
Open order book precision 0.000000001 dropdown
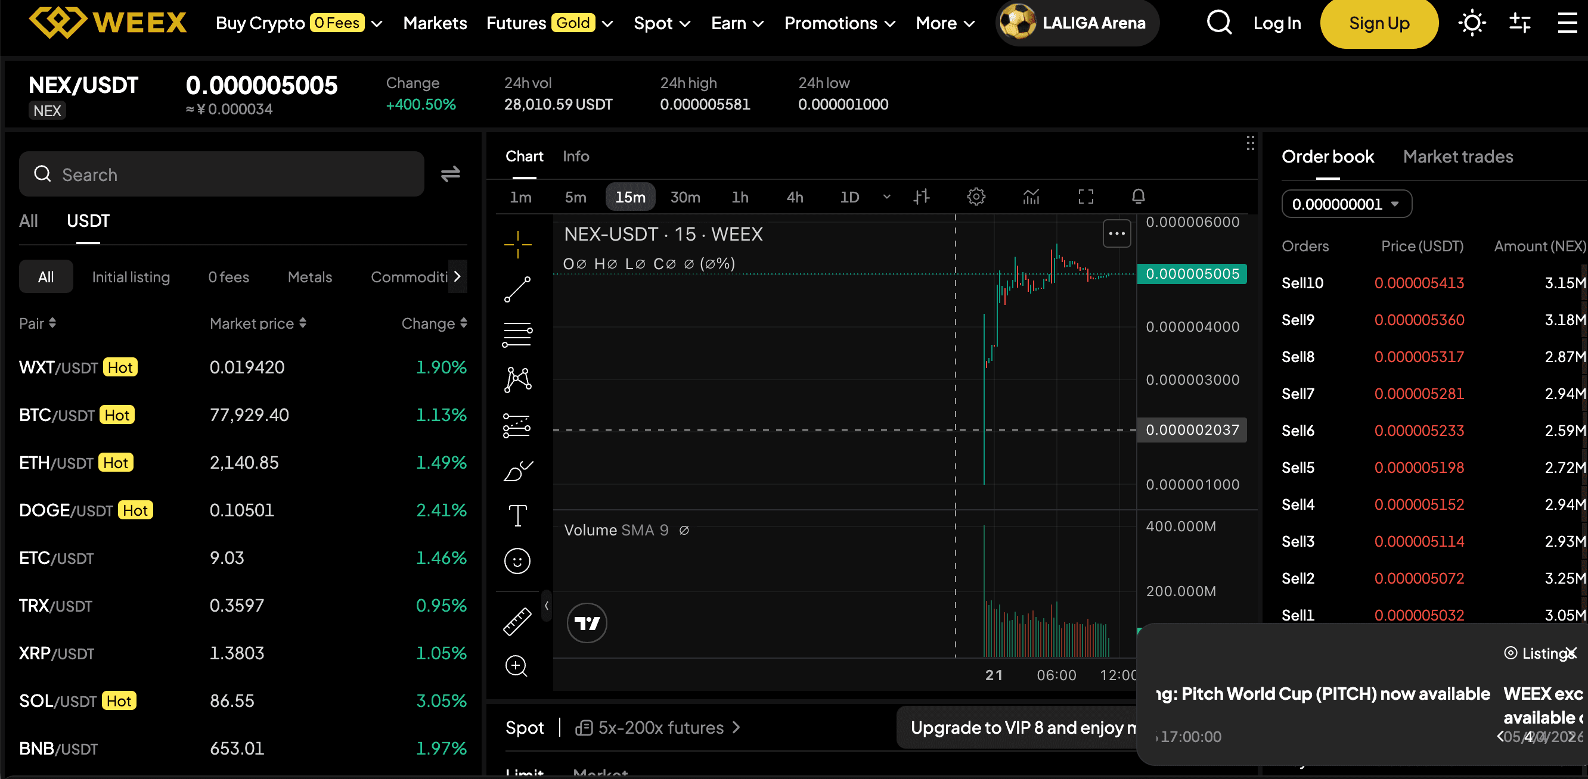pos(1347,204)
